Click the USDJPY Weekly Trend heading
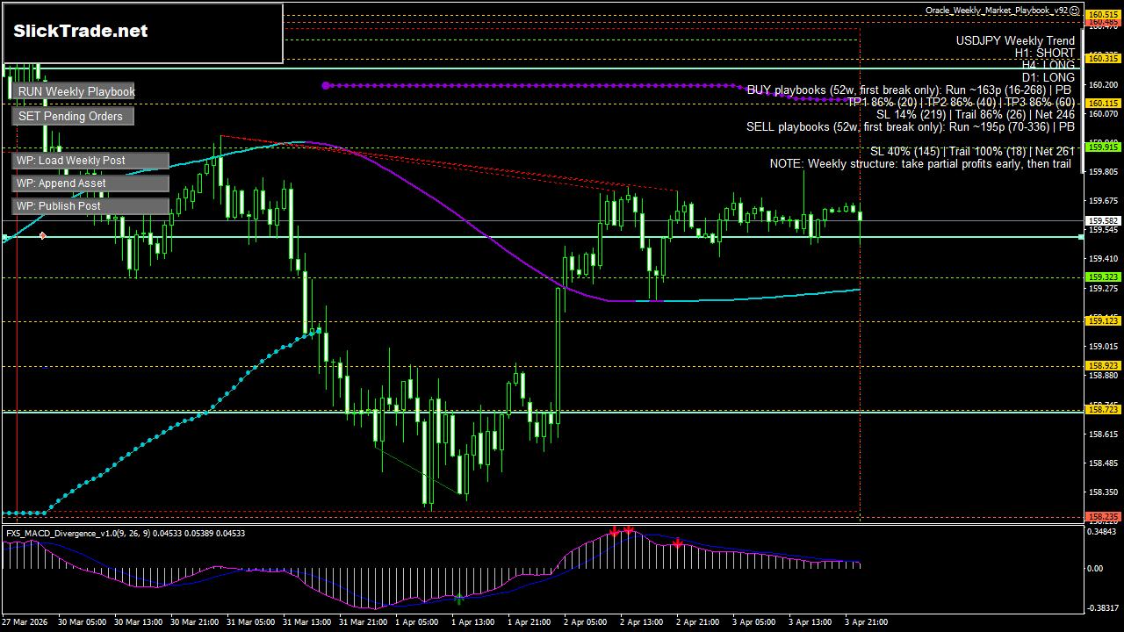Image resolution: width=1124 pixels, height=632 pixels. [1015, 41]
